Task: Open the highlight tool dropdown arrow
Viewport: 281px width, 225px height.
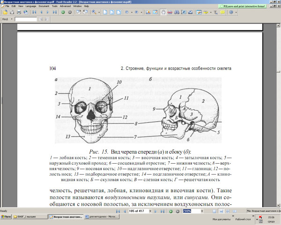Action: pyautogui.click(x=210, y=12)
